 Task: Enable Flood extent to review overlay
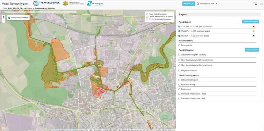pyautogui.click(x=147, y=14)
